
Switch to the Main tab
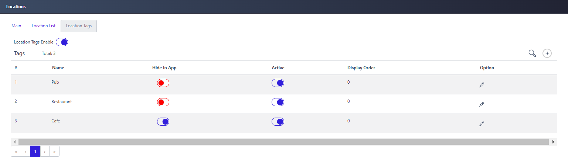pos(16,26)
